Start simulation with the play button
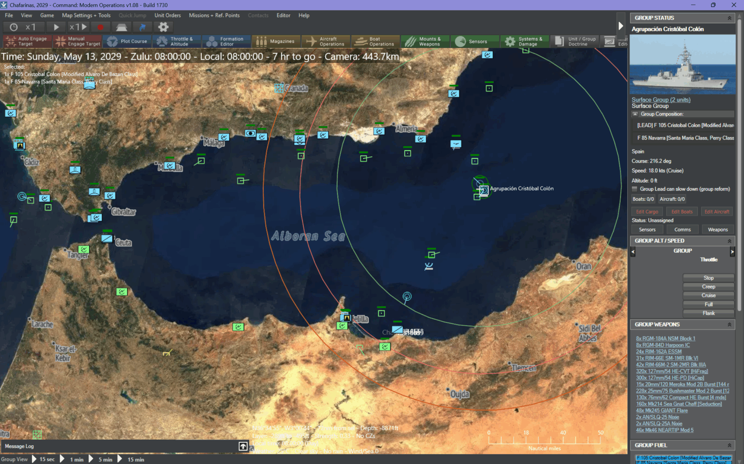 [x=56, y=27]
